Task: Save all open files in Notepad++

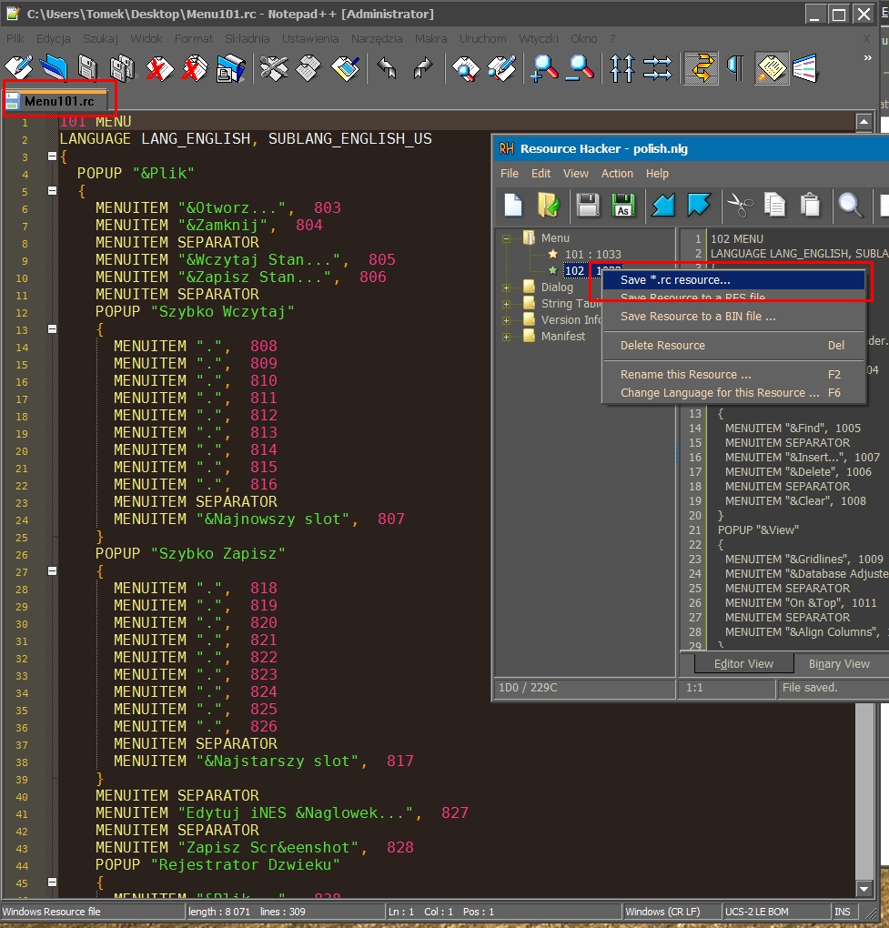Action: (121, 68)
